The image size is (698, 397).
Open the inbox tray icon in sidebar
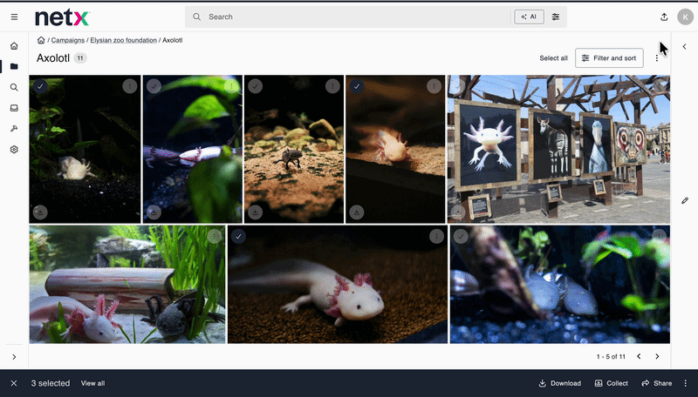point(14,108)
